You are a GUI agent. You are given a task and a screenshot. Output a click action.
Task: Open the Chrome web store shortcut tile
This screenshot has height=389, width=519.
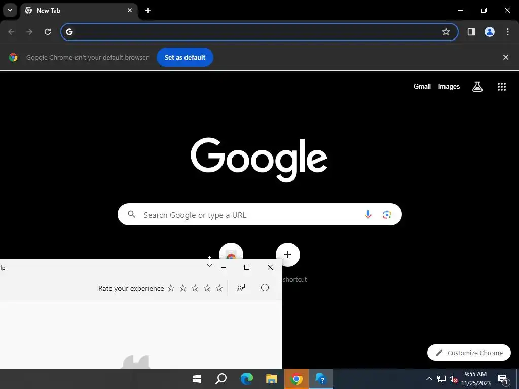tap(231, 252)
